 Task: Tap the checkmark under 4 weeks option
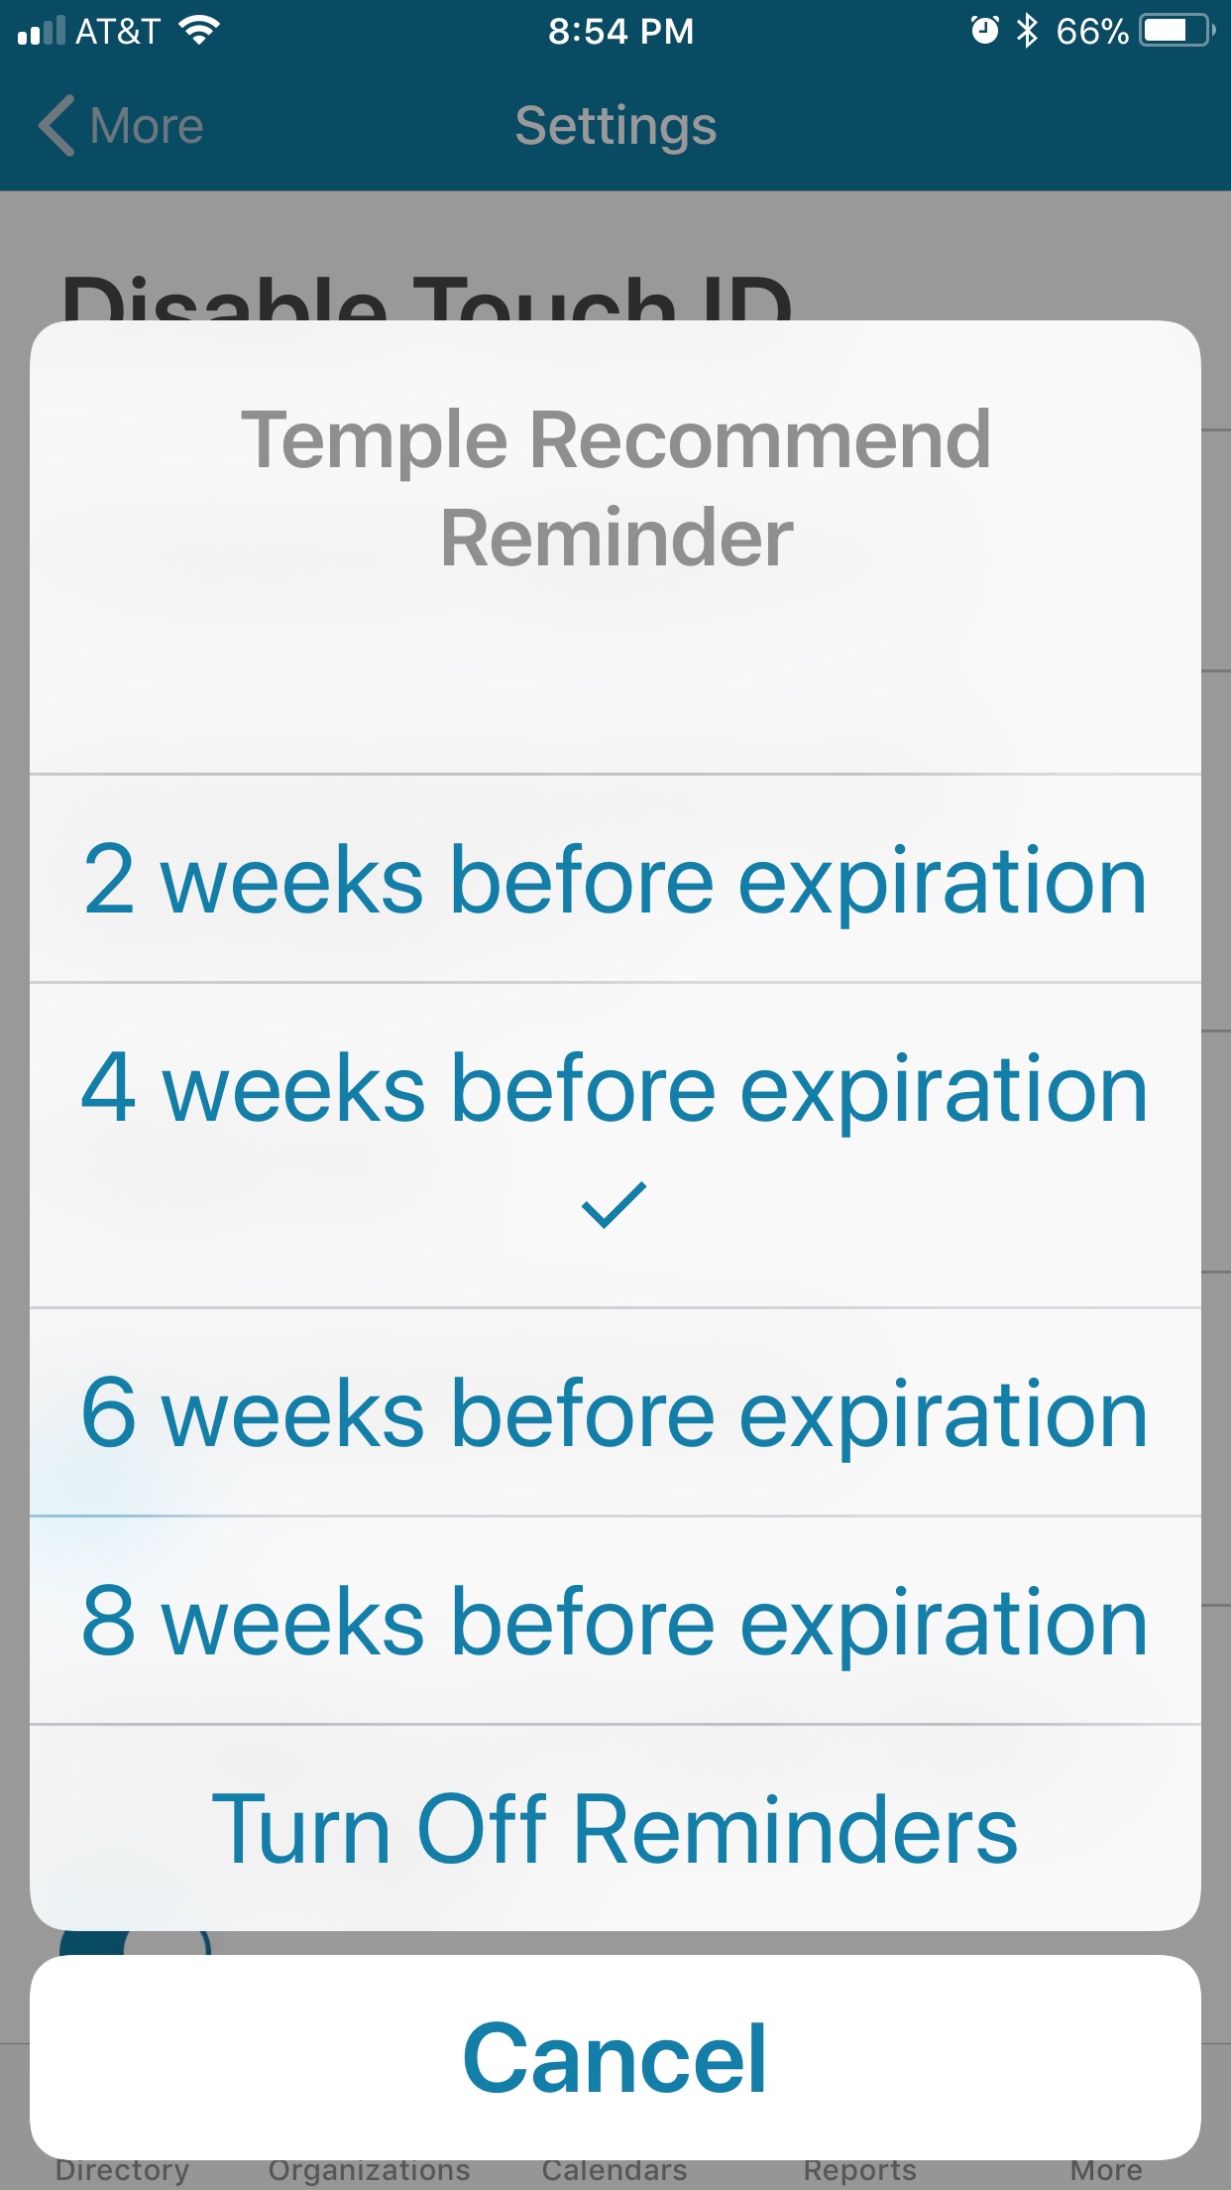615,1205
